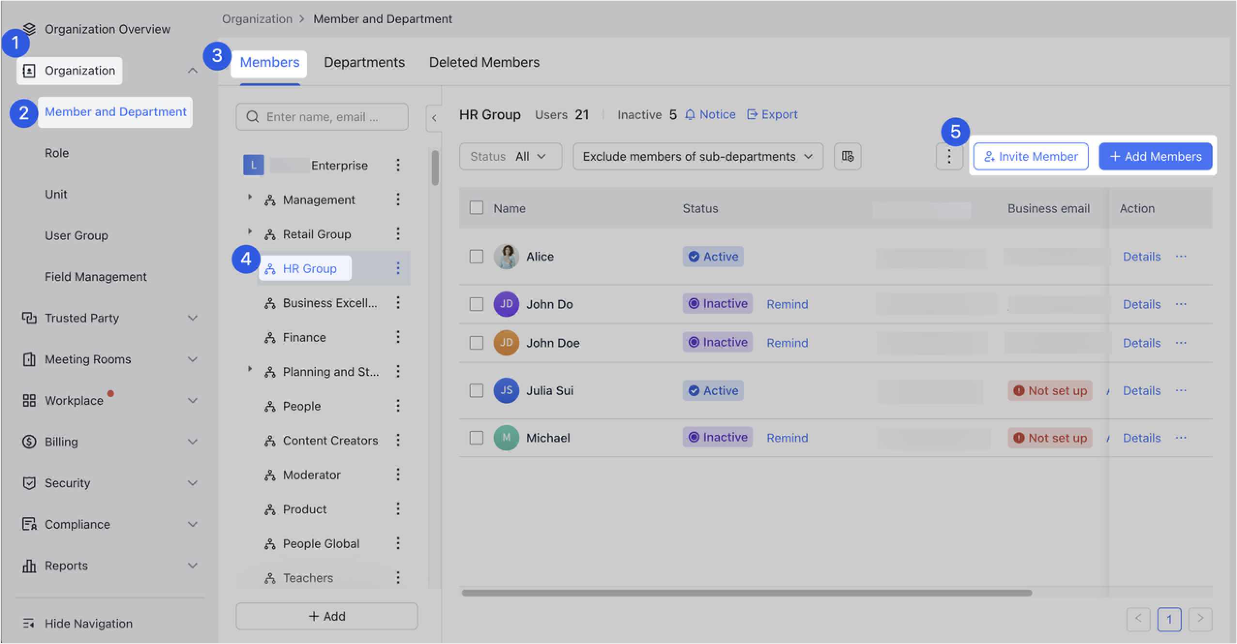Click the Export icon next to Notice
Image resolution: width=1237 pixels, height=644 pixels.
(x=752, y=114)
